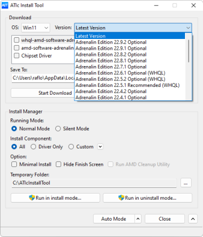The width and height of the screenshot is (203, 237).
Task: Enable the Hide Finish Screen checkbox
Action: pos(59,164)
